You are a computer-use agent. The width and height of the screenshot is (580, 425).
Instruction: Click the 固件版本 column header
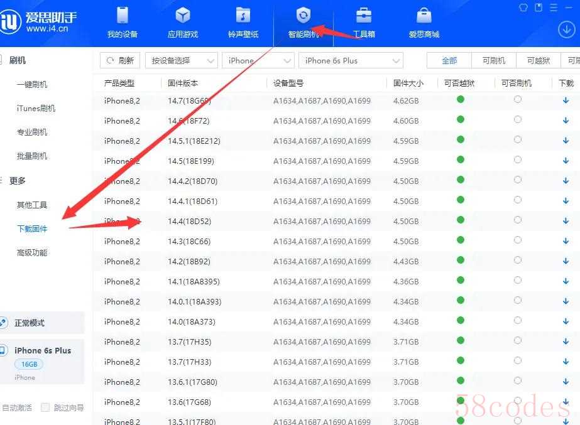click(x=183, y=83)
